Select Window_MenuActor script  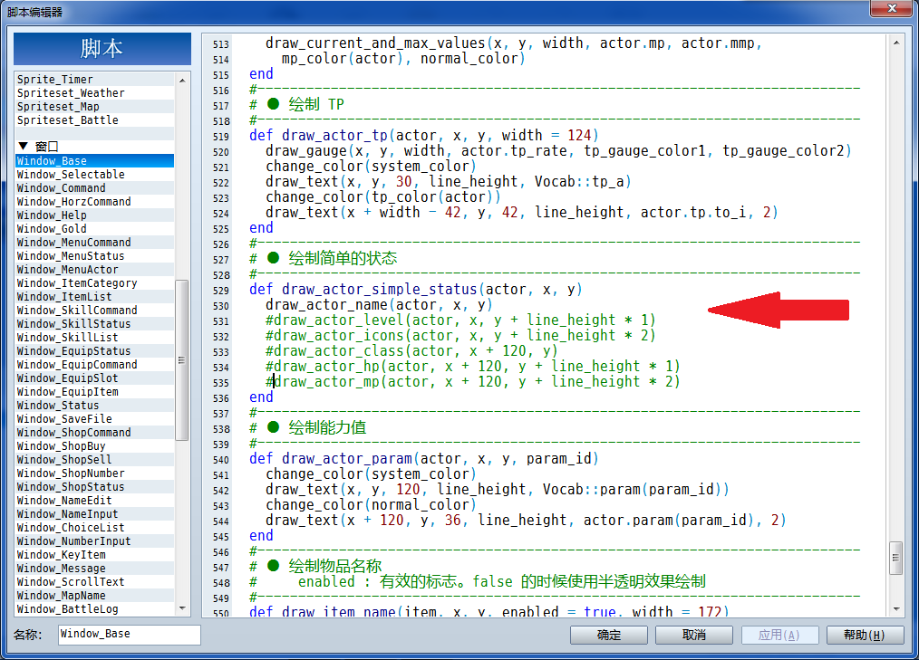click(94, 270)
